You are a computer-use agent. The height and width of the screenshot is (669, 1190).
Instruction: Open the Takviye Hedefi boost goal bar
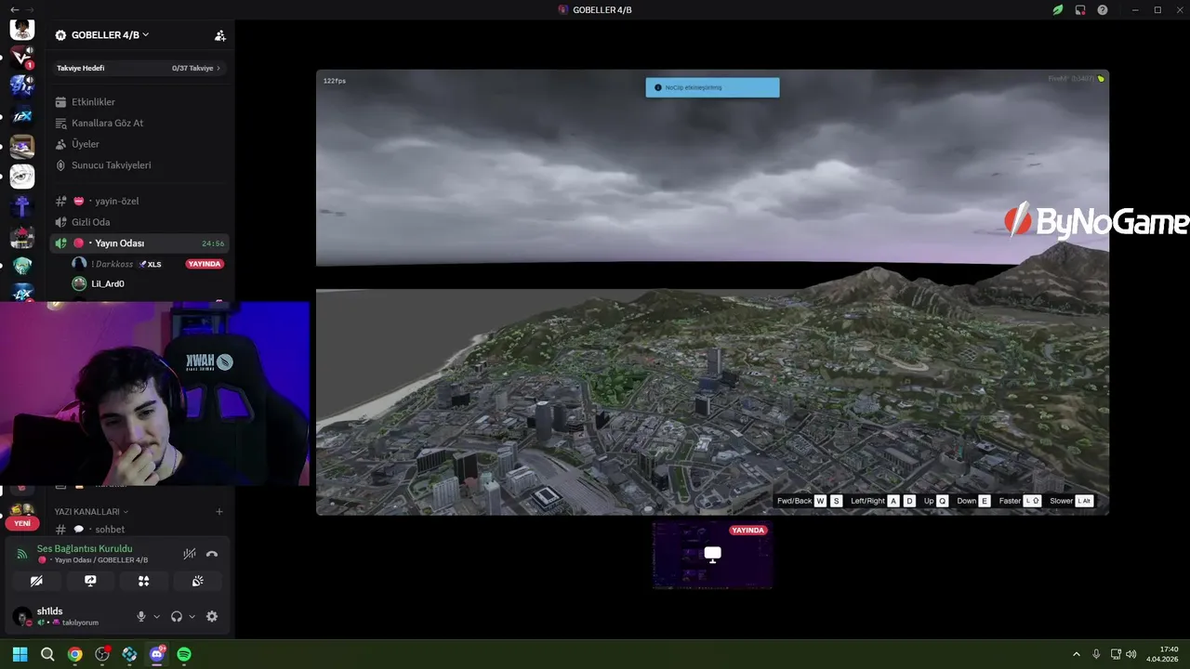click(139, 68)
